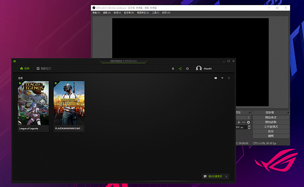Click the "PLAYERUNKNOWN'S BAT..." title text
The height and width of the screenshot is (187, 304).
point(68,128)
